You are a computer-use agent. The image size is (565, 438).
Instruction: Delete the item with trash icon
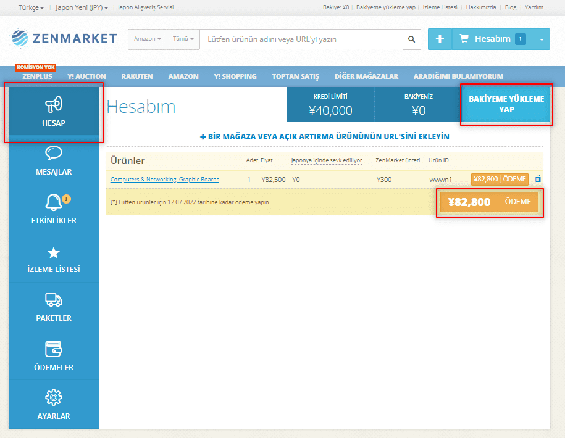(538, 178)
